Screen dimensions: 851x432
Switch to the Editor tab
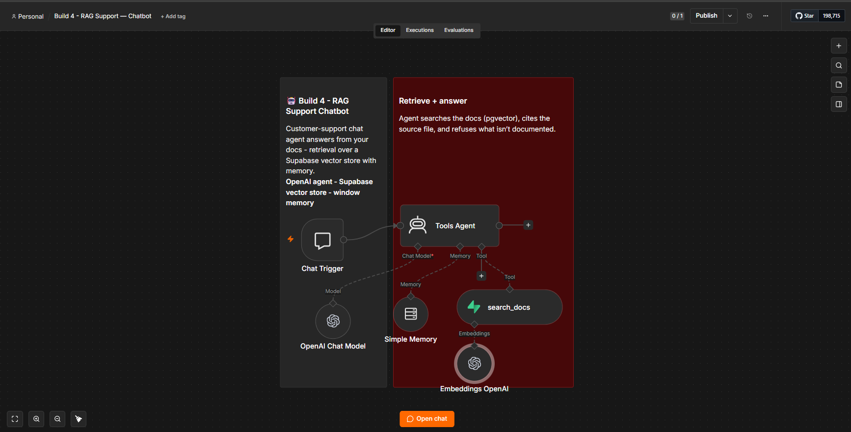pyautogui.click(x=388, y=30)
